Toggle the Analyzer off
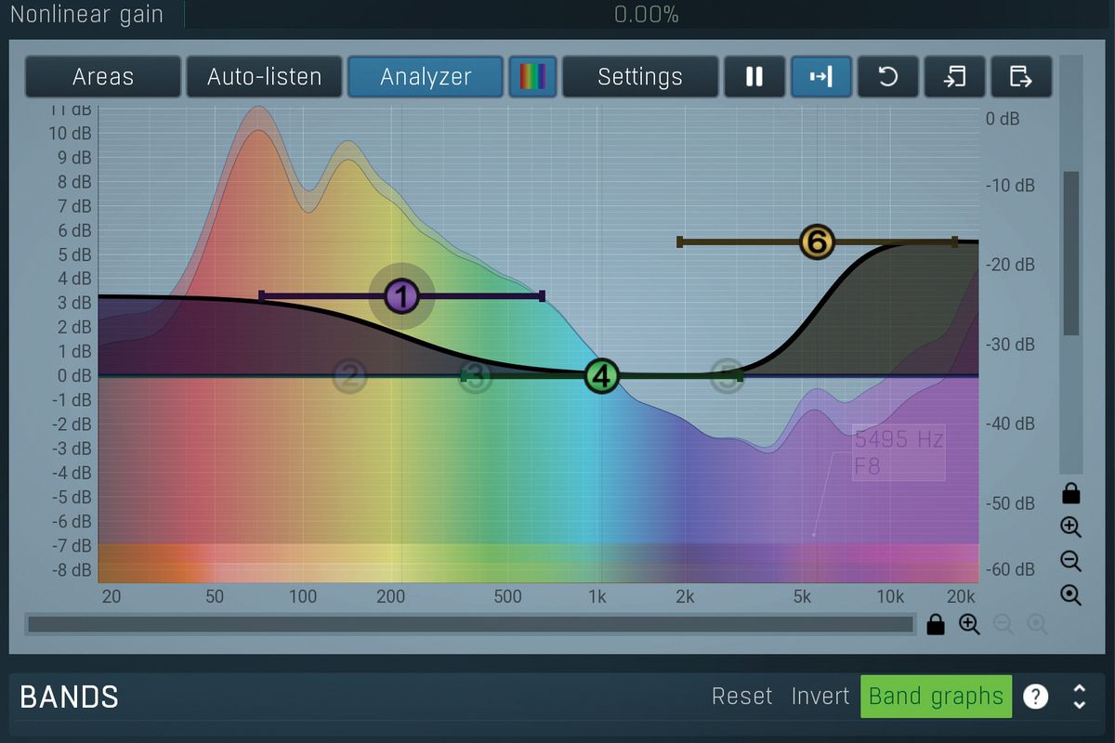 pyautogui.click(x=425, y=77)
